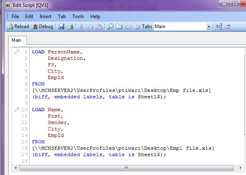Maximize the Edit Script window
This screenshot has height=175, width=246.
point(235,4)
